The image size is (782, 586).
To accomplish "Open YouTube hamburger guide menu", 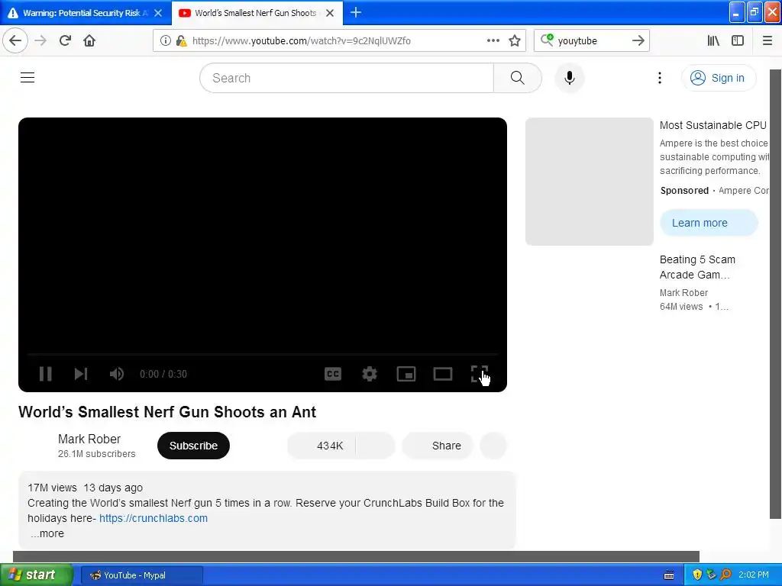I will (27, 78).
